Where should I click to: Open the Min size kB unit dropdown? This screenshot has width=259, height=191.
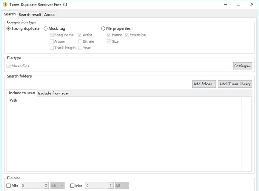[57, 185]
